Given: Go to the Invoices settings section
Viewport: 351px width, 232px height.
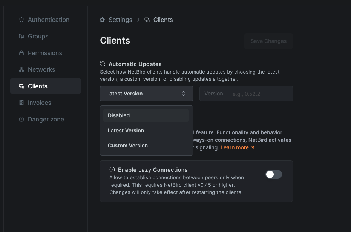Looking at the screenshot, I should pyautogui.click(x=39, y=103).
